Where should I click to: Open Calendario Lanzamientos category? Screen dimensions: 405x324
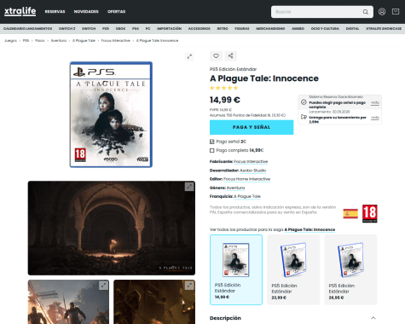pos(27,29)
